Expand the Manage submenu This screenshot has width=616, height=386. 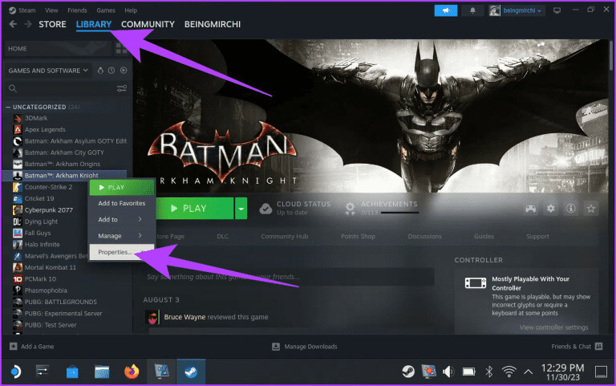pos(122,236)
